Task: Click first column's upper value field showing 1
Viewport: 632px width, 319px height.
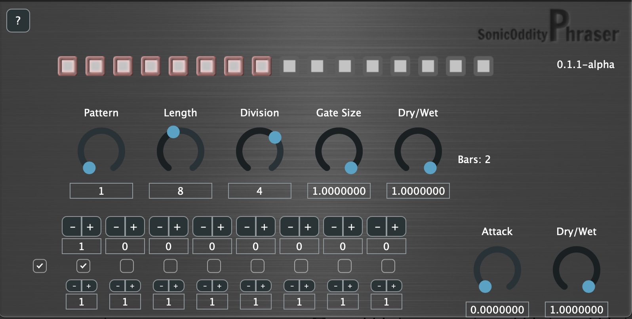Action: point(82,246)
